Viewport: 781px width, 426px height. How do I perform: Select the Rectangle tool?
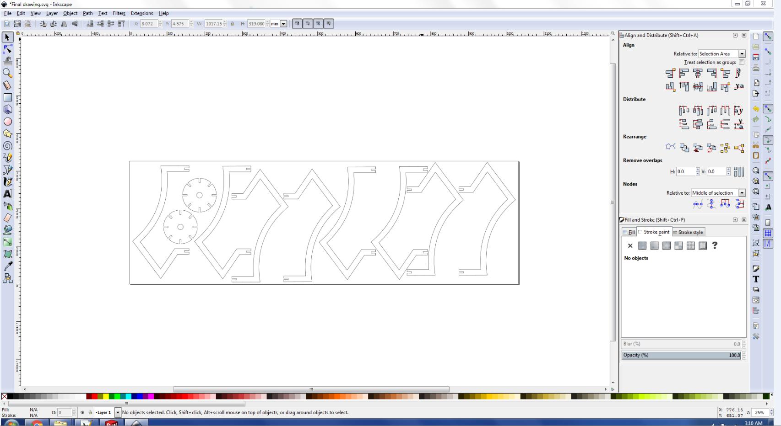7,97
